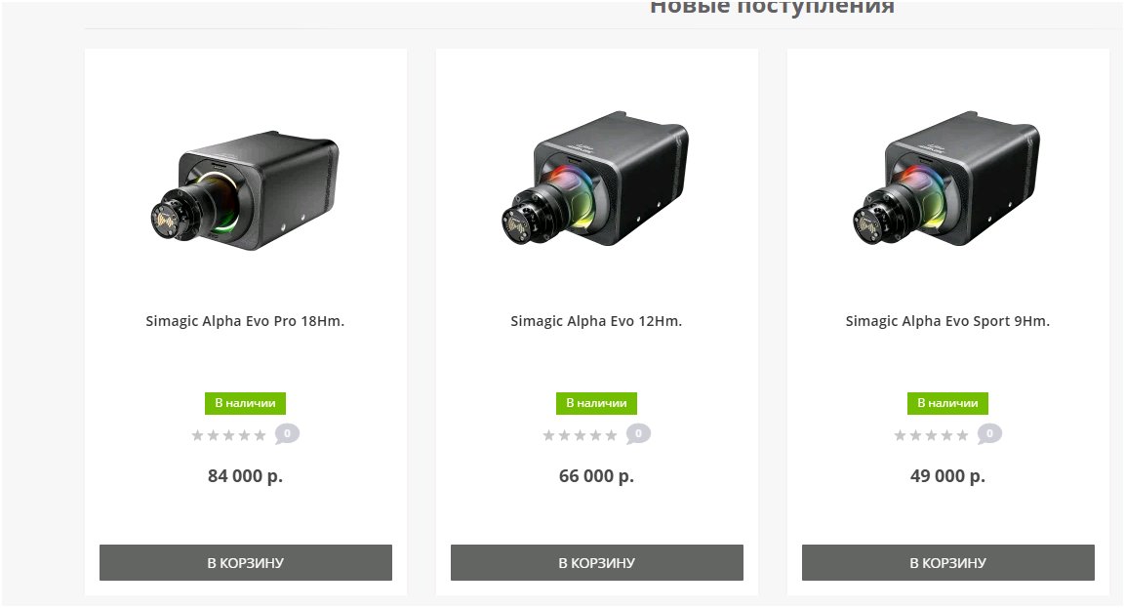Add Simagic Alpha Evo 12Hm to cart
This screenshot has width=1125, height=608.
597,563
